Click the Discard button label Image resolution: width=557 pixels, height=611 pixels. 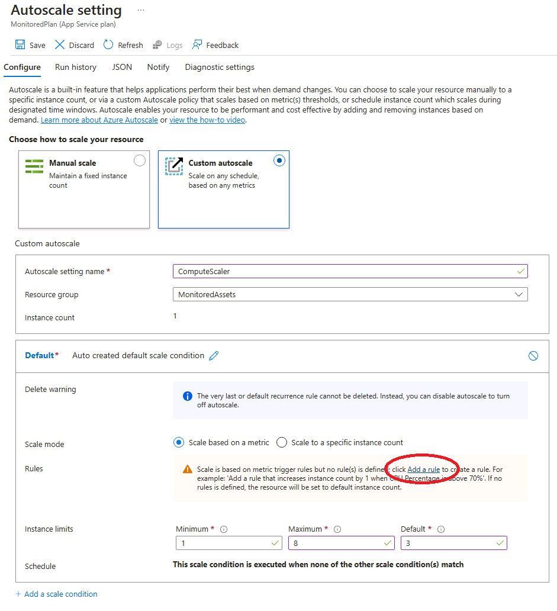[82, 45]
